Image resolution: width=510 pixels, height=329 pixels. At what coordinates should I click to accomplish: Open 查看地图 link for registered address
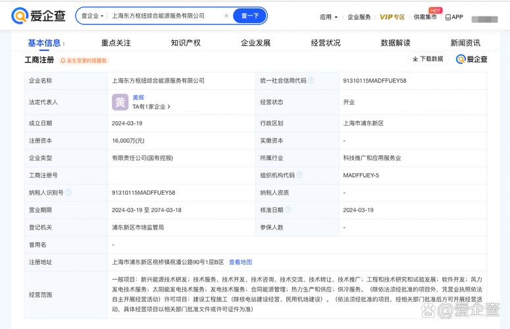pos(240,262)
